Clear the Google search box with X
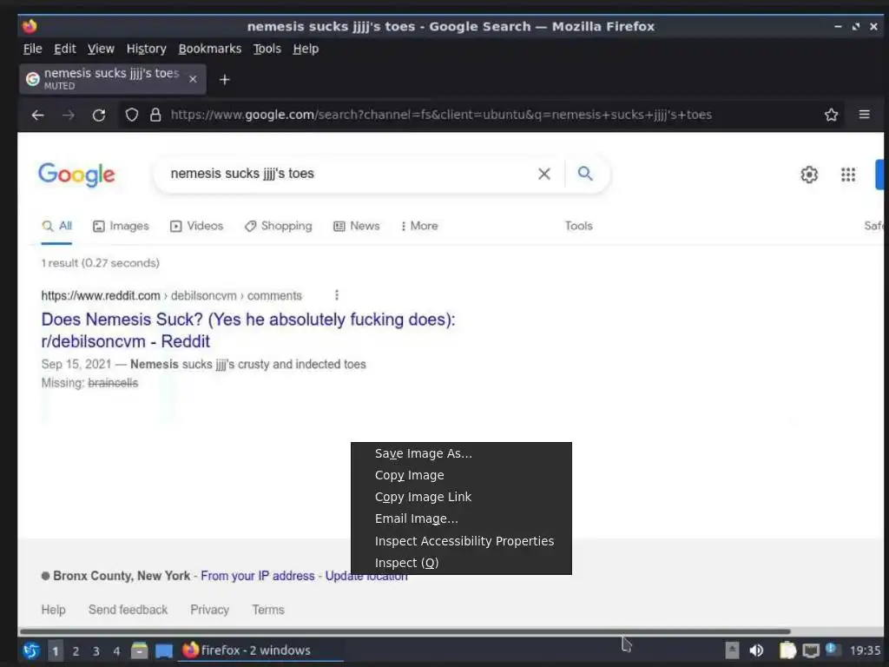 coord(543,174)
